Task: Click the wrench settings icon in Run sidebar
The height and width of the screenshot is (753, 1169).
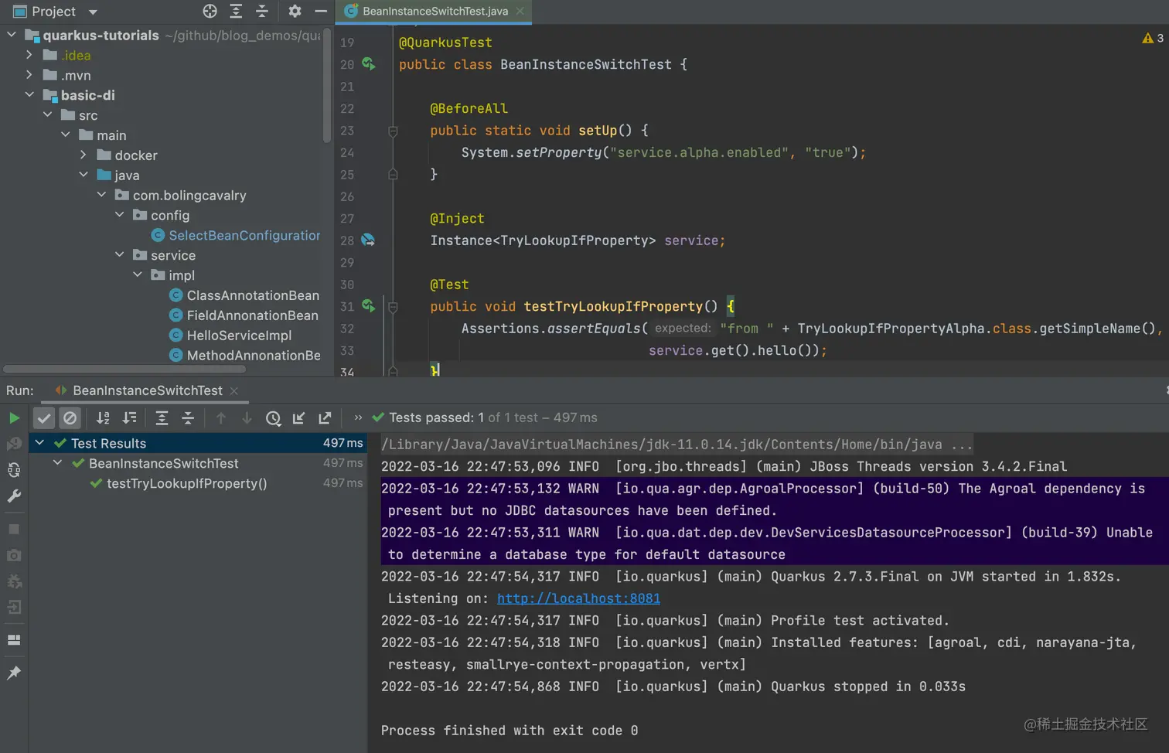Action: (x=14, y=496)
